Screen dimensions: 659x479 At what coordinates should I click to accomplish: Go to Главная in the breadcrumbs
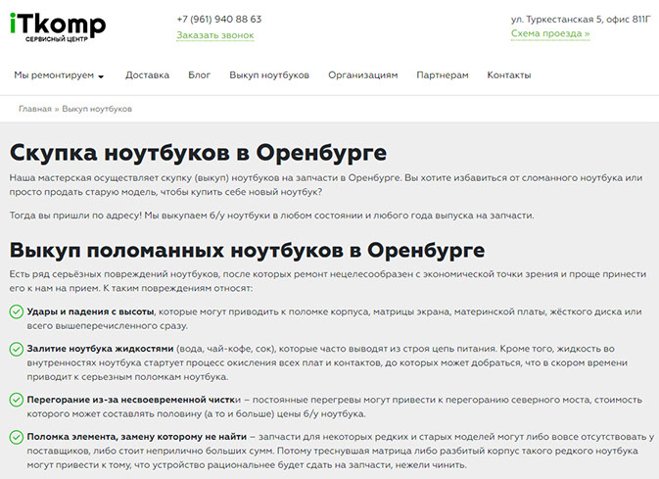(35, 109)
